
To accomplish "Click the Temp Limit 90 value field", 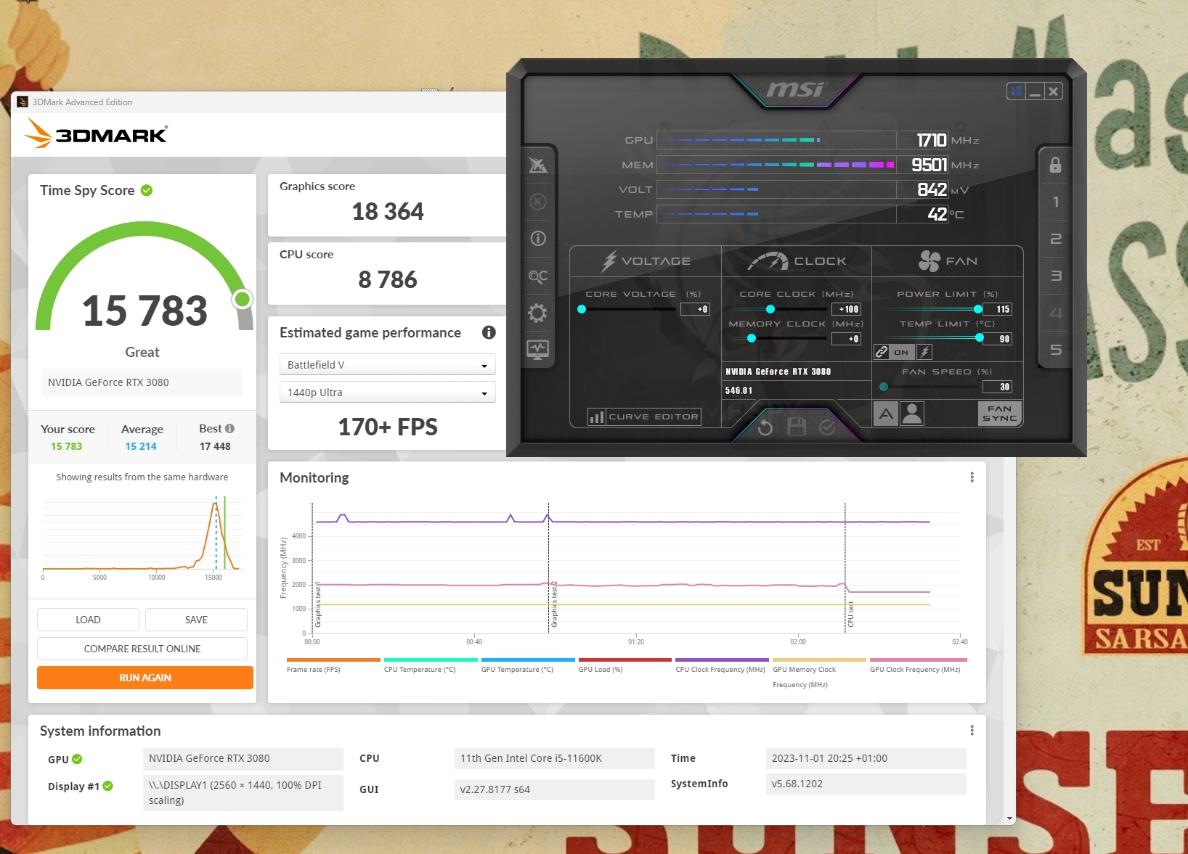I will [998, 339].
